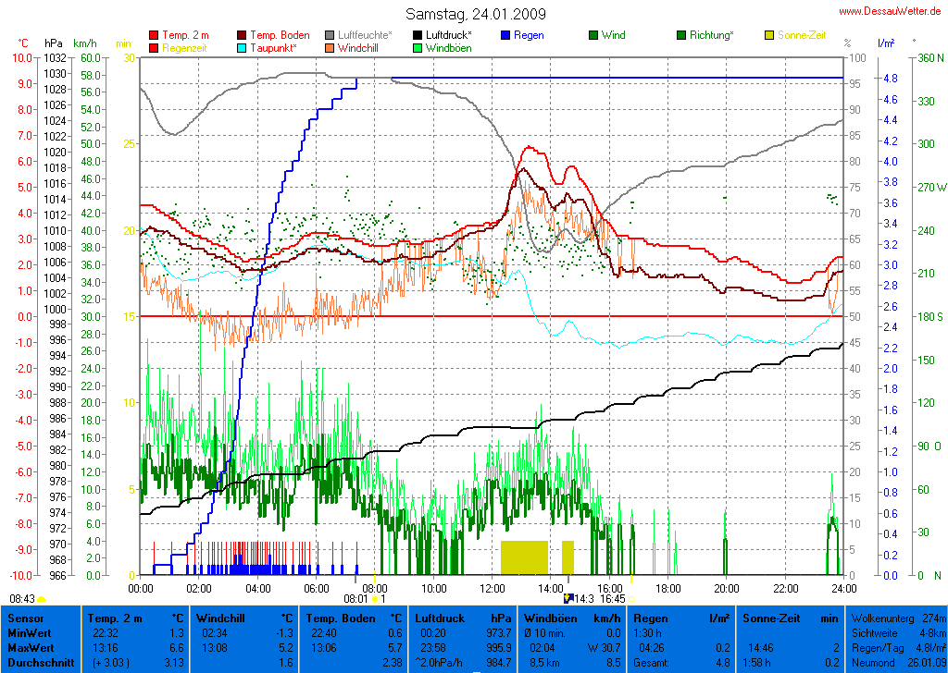Click the sunrise sun icon beside 08:43

click(x=43, y=599)
